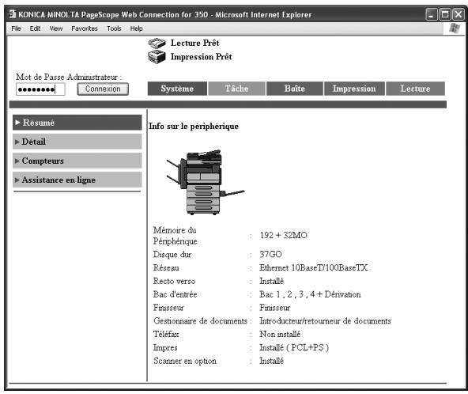The width and height of the screenshot is (468, 394).
Task: Open the Favorites menu
Action: [x=85, y=28]
